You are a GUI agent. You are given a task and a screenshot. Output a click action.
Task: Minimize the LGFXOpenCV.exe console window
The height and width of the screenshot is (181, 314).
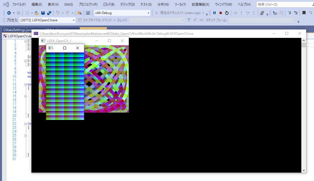pyautogui.click(x=274, y=33)
